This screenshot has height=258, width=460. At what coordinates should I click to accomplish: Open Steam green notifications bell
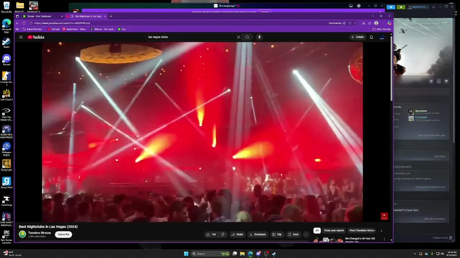(x=401, y=7)
